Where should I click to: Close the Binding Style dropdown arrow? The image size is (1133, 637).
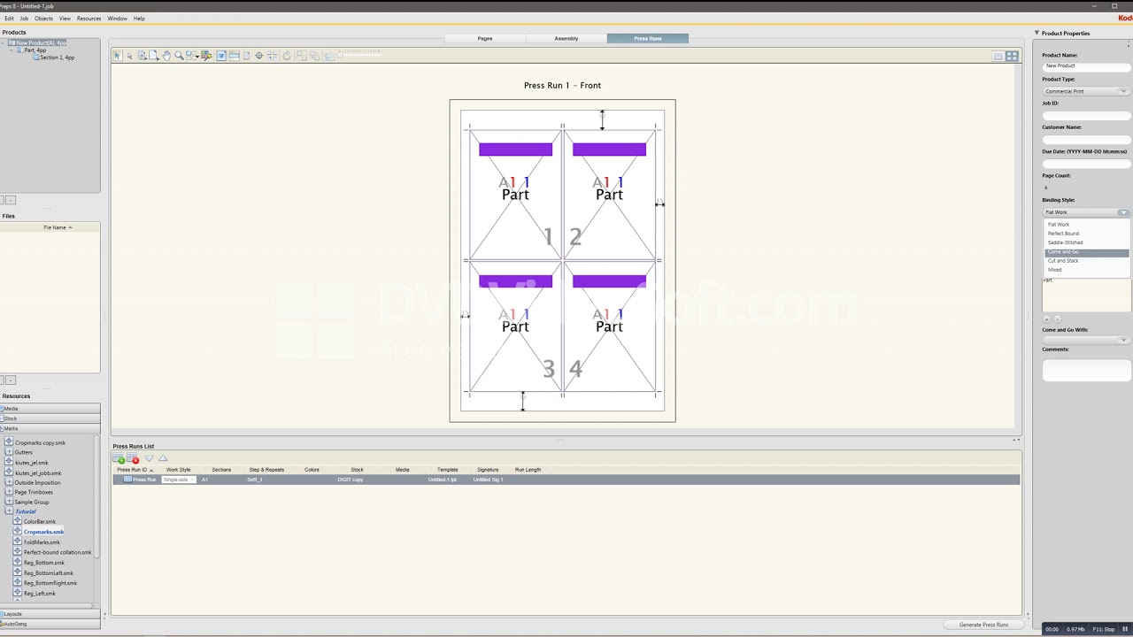click(1123, 212)
